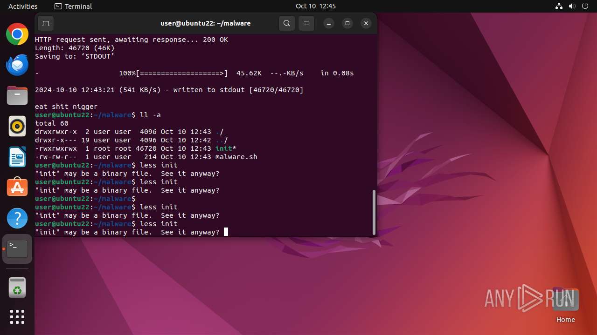This screenshot has height=335, width=597.
Task: Close the terminal window
Action: point(366,23)
